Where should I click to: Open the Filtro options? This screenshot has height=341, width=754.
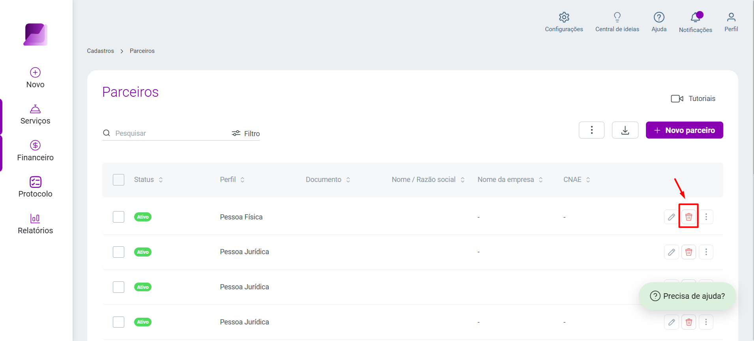point(246,133)
